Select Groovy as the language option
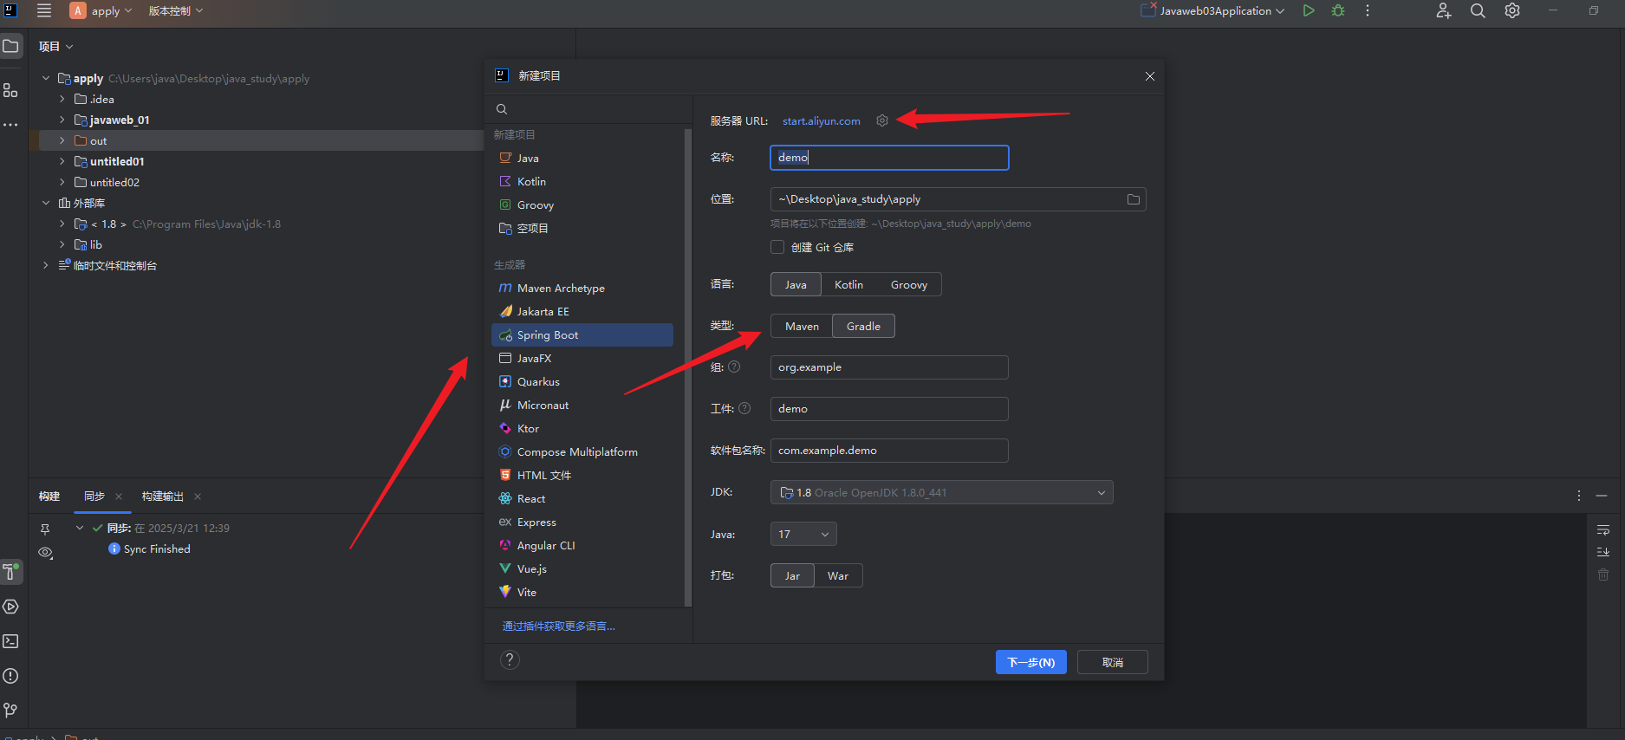 pos(909,284)
